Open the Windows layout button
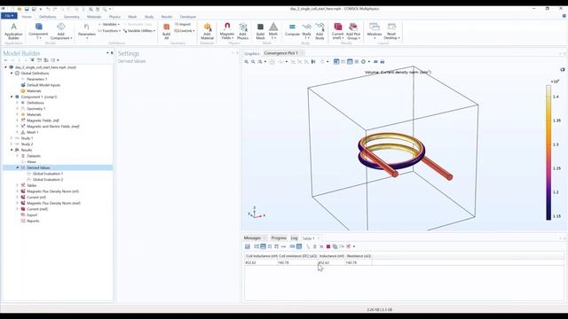 (375, 31)
